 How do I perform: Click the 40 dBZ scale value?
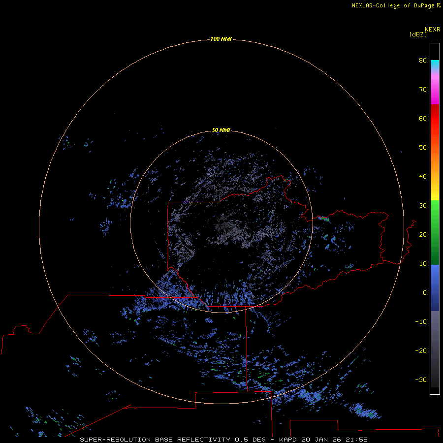pos(423,177)
